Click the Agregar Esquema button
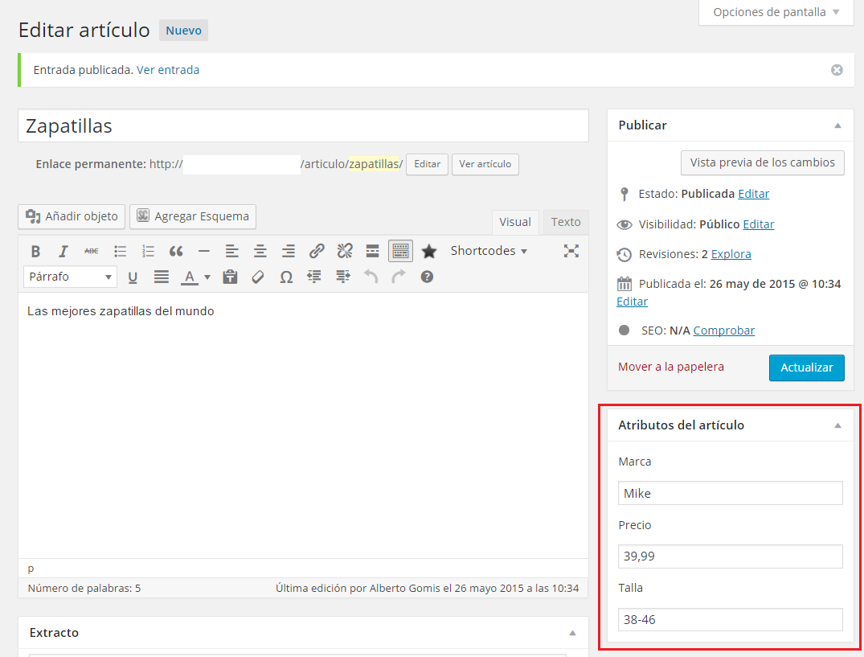Image resolution: width=864 pixels, height=657 pixels. (x=193, y=216)
